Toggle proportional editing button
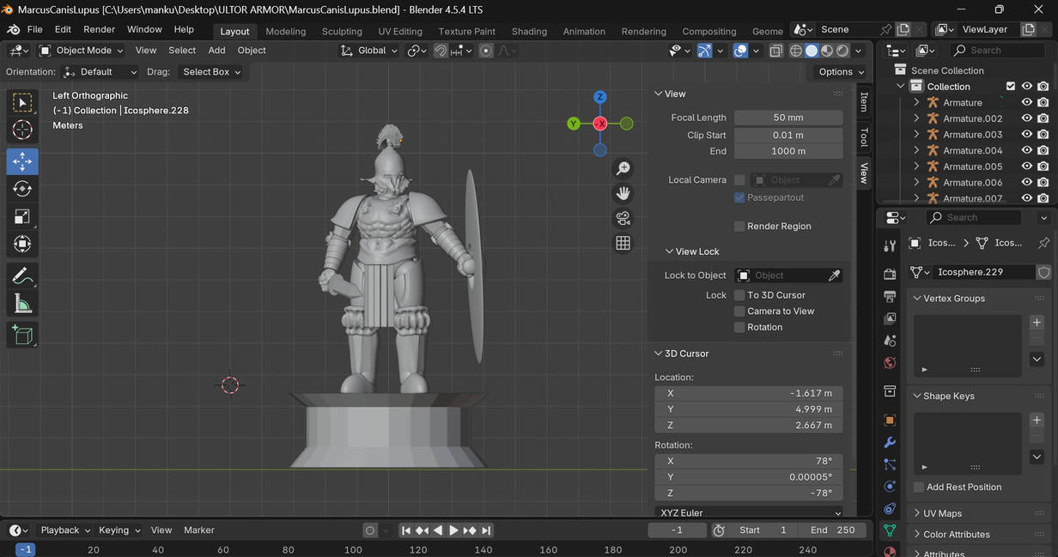Viewport: 1058px width, 557px height. (486, 51)
